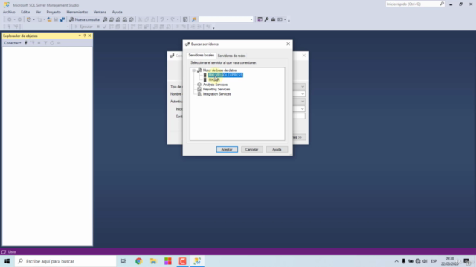Viewport: 476px width, 267px height.
Task: Click the Inicio rápido search field
Action: (415, 4)
